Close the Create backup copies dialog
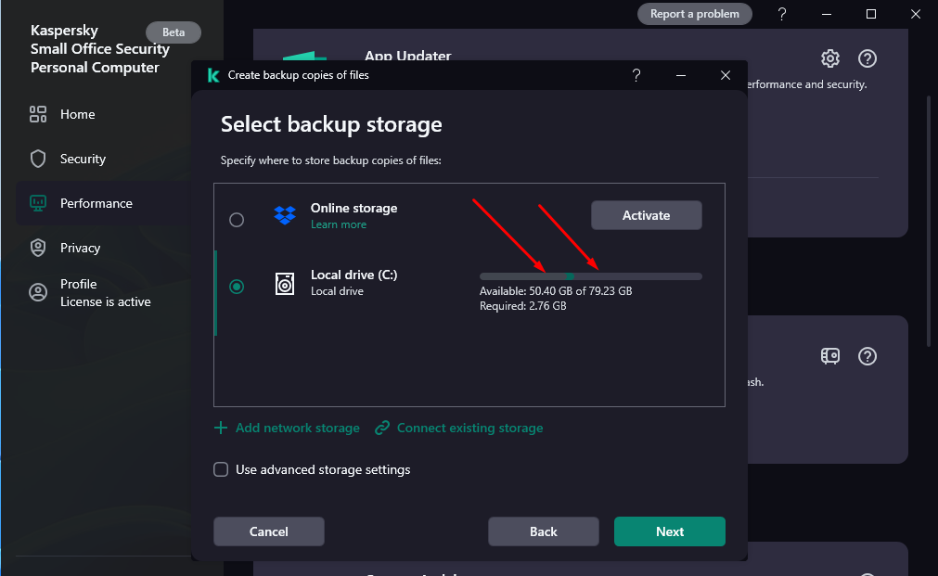 point(725,75)
